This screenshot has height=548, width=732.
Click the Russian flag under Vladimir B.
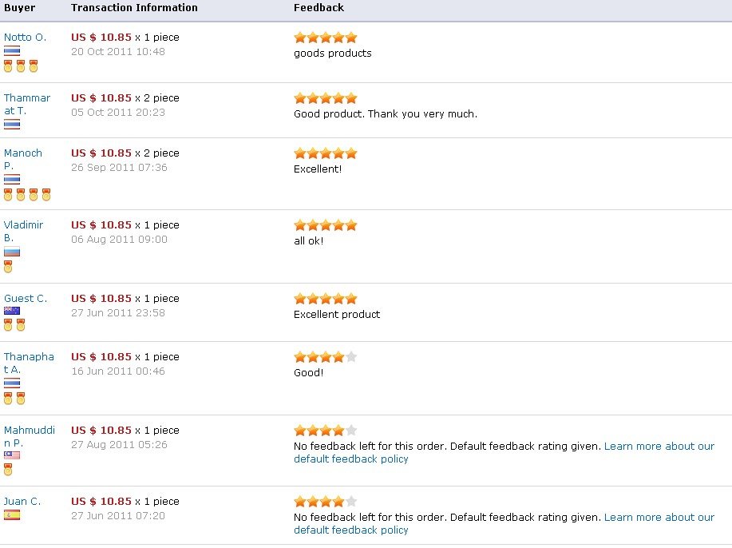click(x=12, y=252)
